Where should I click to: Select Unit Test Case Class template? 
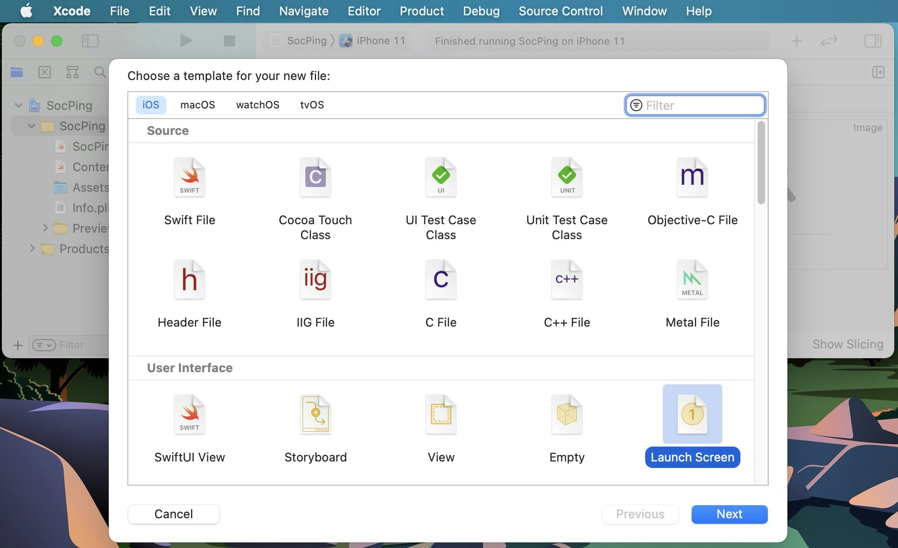coord(567,199)
